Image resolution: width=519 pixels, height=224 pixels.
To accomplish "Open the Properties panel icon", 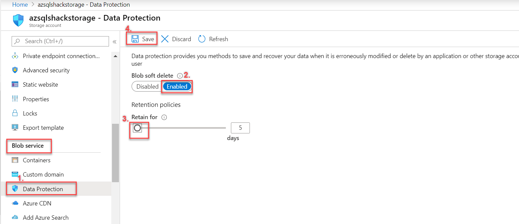I will click(x=15, y=99).
